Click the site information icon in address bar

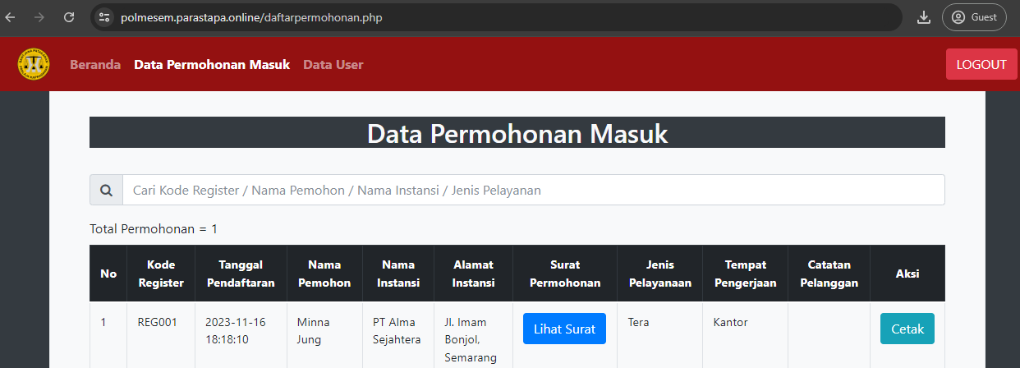tap(104, 17)
